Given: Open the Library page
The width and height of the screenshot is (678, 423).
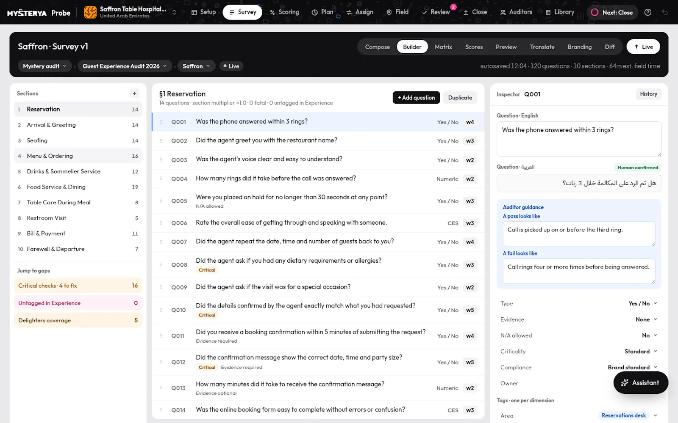Looking at the screenshot, I should pyautogui.click(x=560, y=12).
